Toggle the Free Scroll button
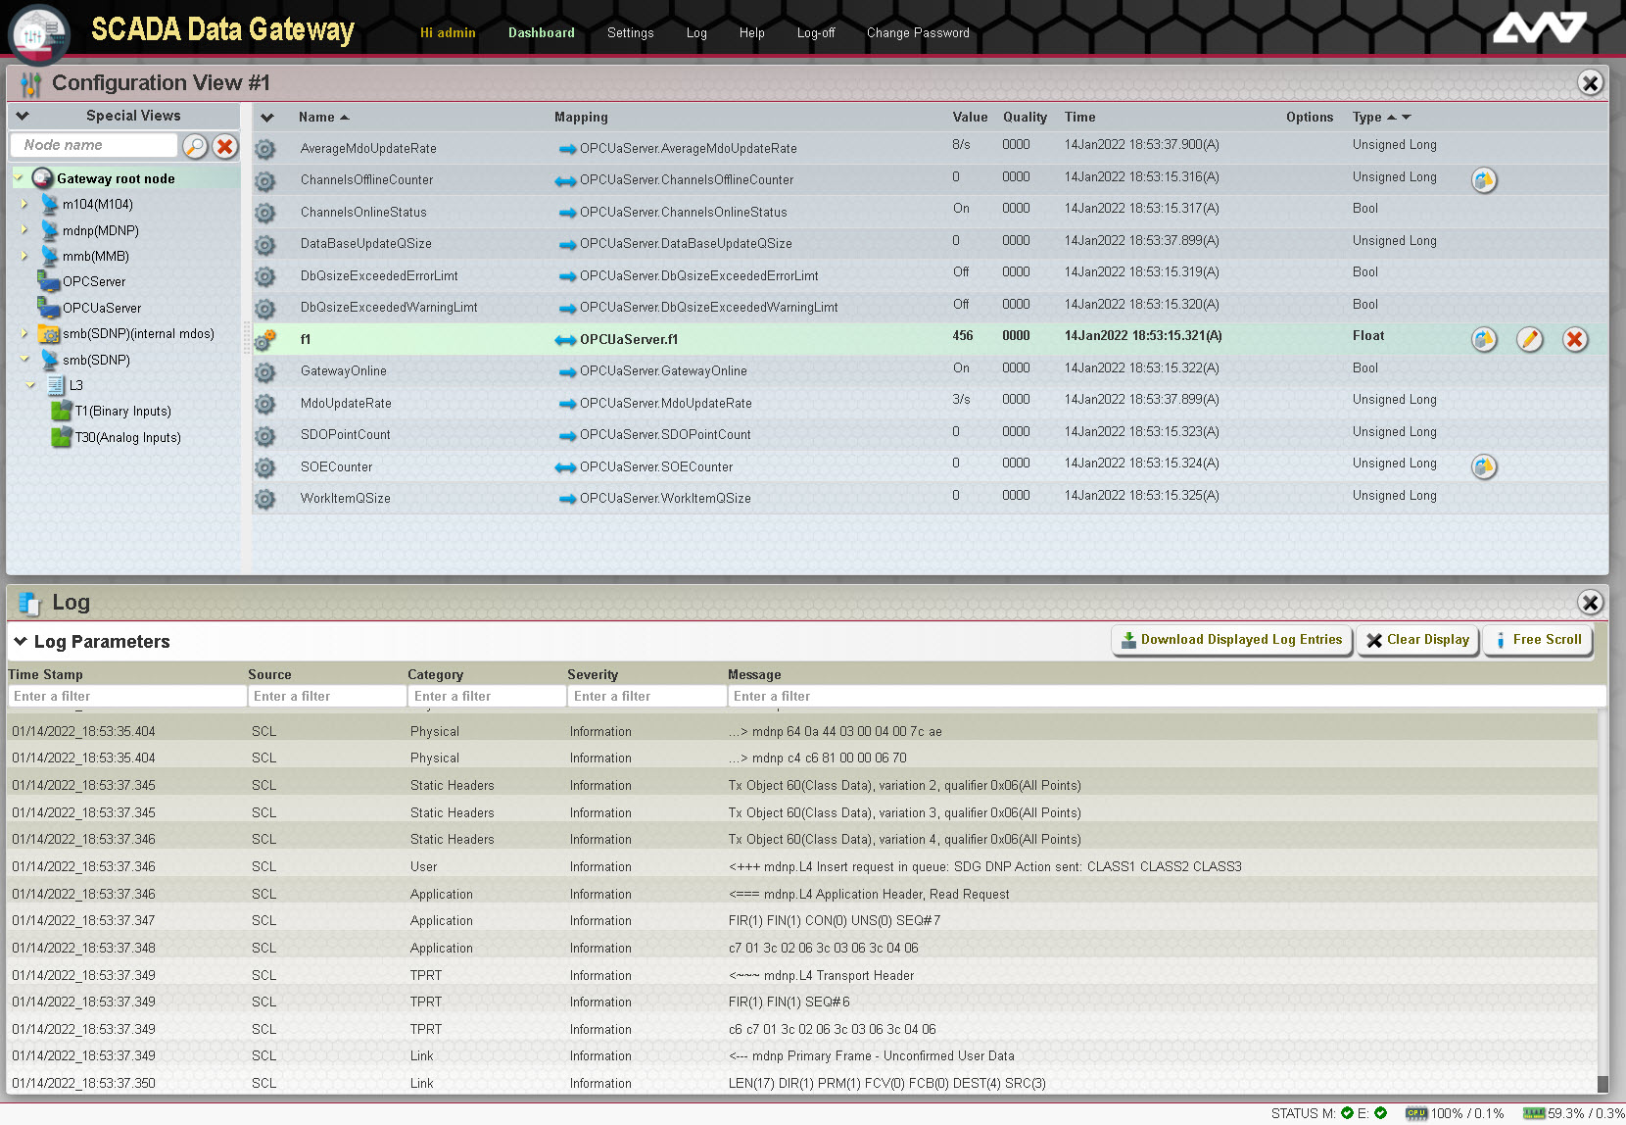Viewport: 1626px width, 1125px height. (1537, 640)
